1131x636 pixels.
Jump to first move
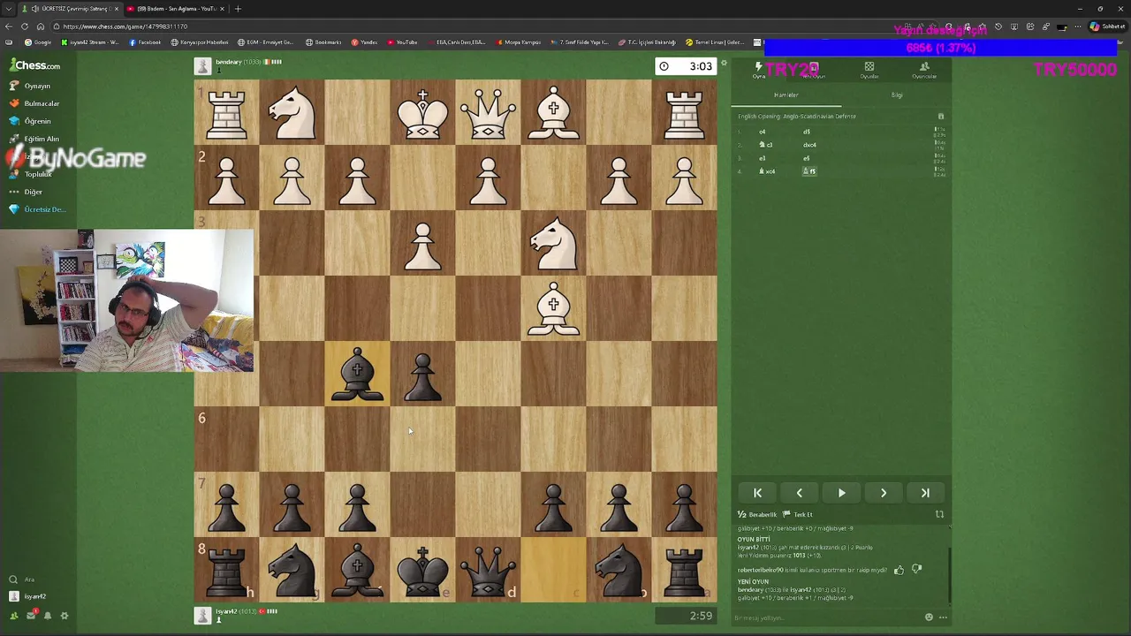point(757,493)
